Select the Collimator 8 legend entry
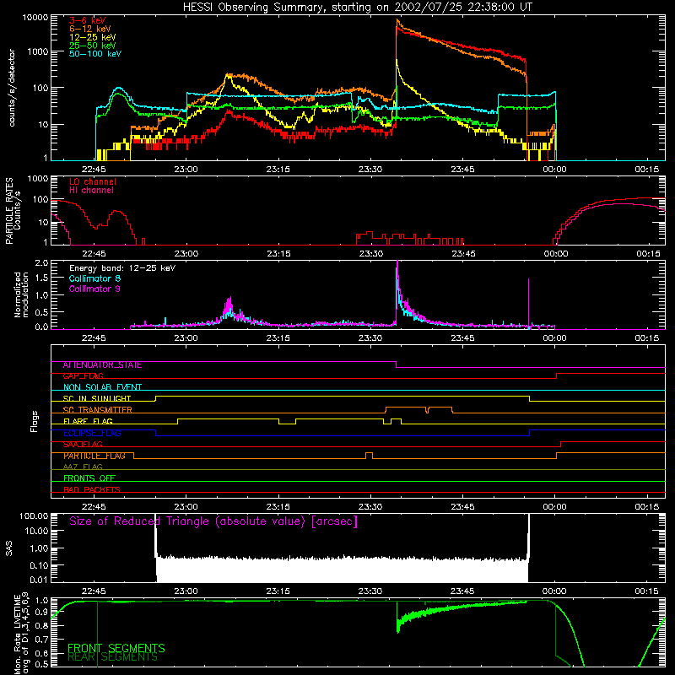The width and height of the screenshot is (675, 675). click(94, 278)
